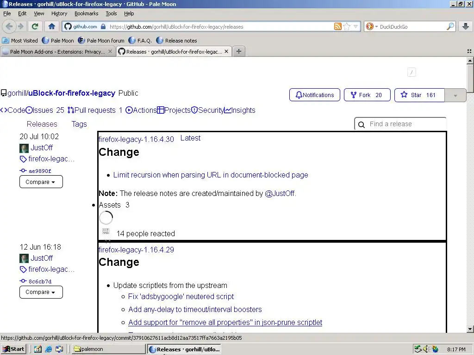Open the Fix 'adsbygoogle' neutered script link
The height and width of the screenshot is (355, 474).
click(181, 296)
